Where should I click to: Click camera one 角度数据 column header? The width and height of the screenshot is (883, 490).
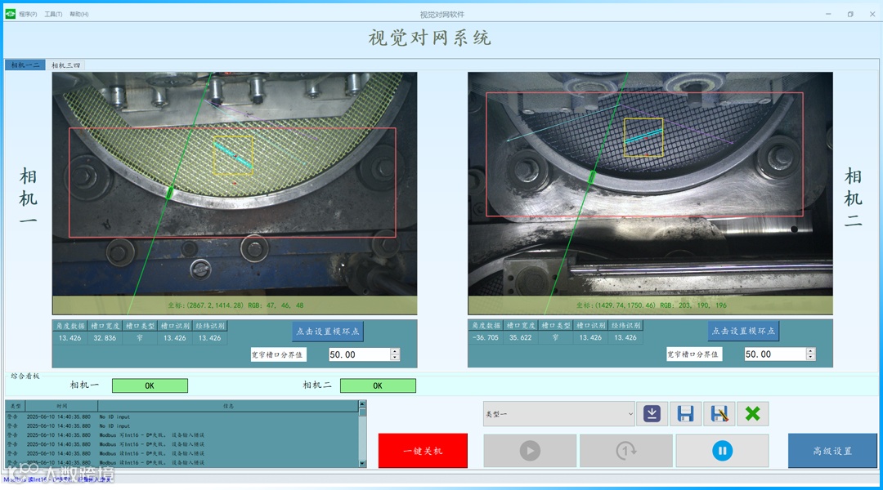(x=69, y=326)
